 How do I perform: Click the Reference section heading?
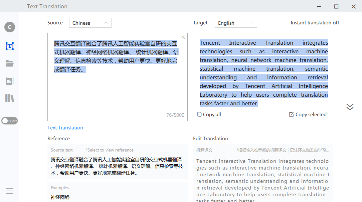[x=59, y=138]
